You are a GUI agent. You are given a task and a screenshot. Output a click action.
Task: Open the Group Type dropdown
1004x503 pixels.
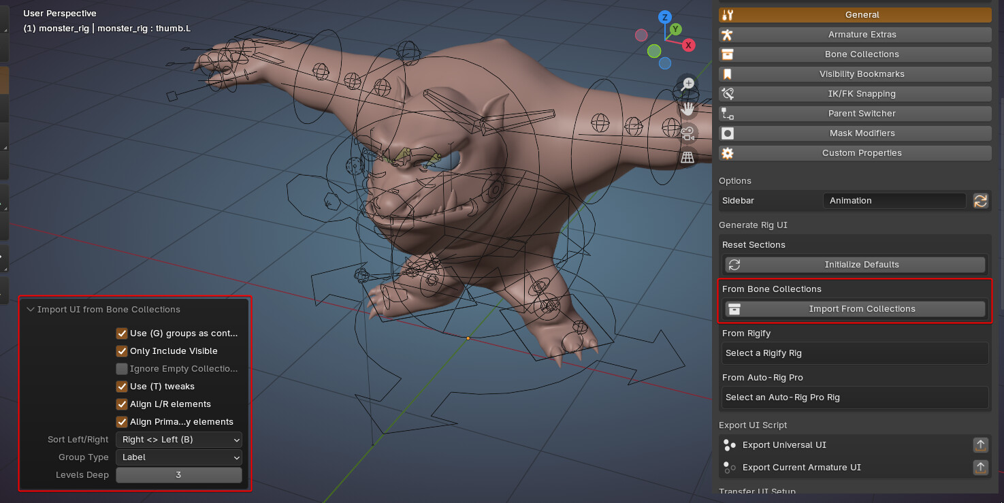pyautogui.click(x=179, y=457)
